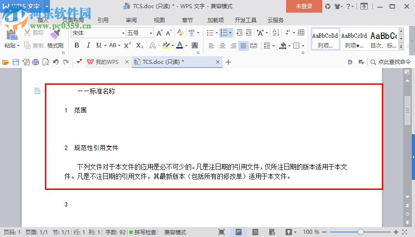Open file with folder icon
This screenshot has height=237, width=415.
(5, 62)
